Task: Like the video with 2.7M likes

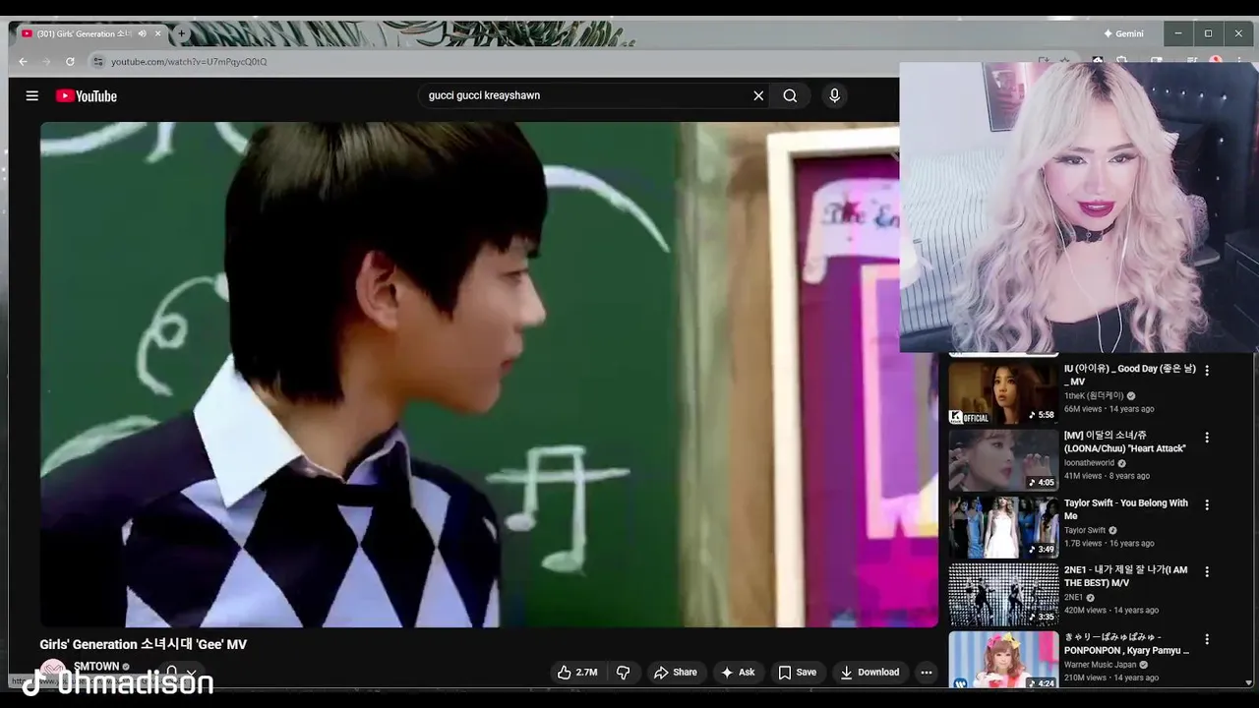Action: (x=577, y=673)
